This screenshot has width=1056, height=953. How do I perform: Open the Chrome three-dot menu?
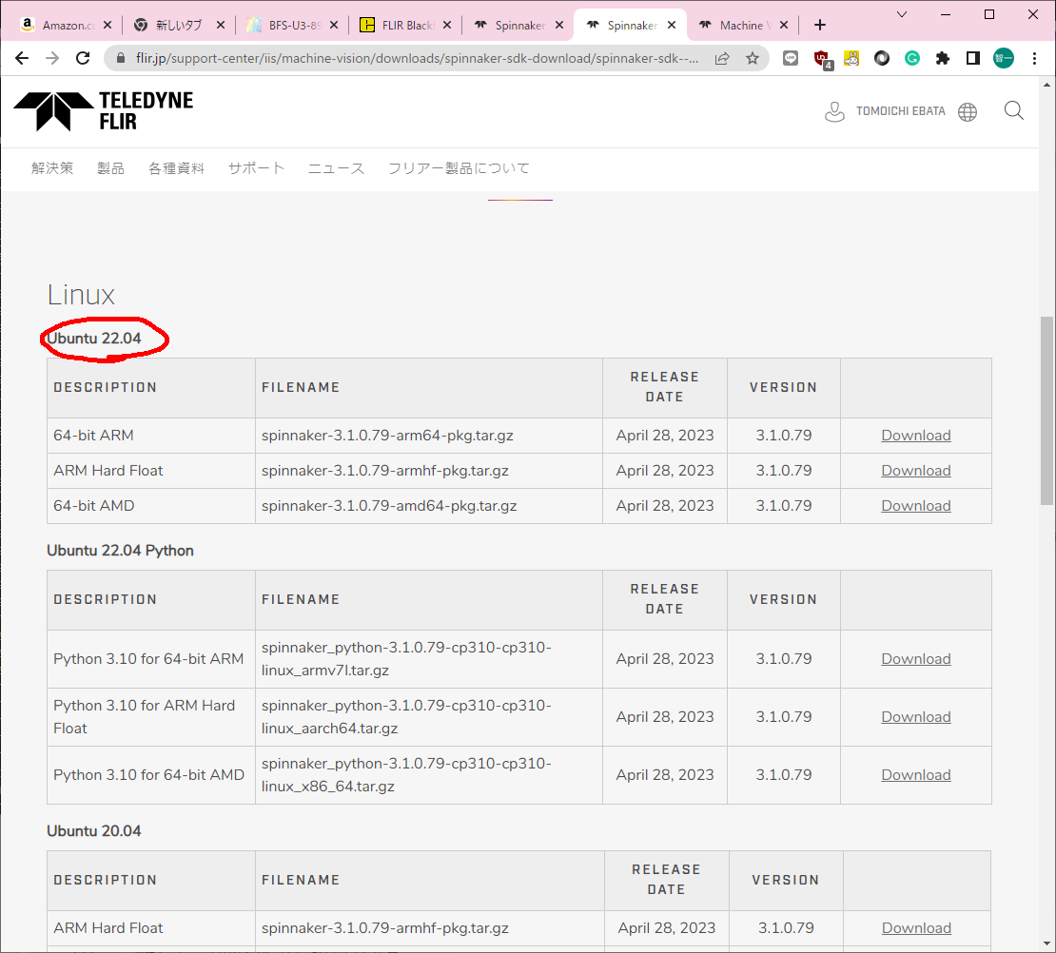tap(1035, 58)
